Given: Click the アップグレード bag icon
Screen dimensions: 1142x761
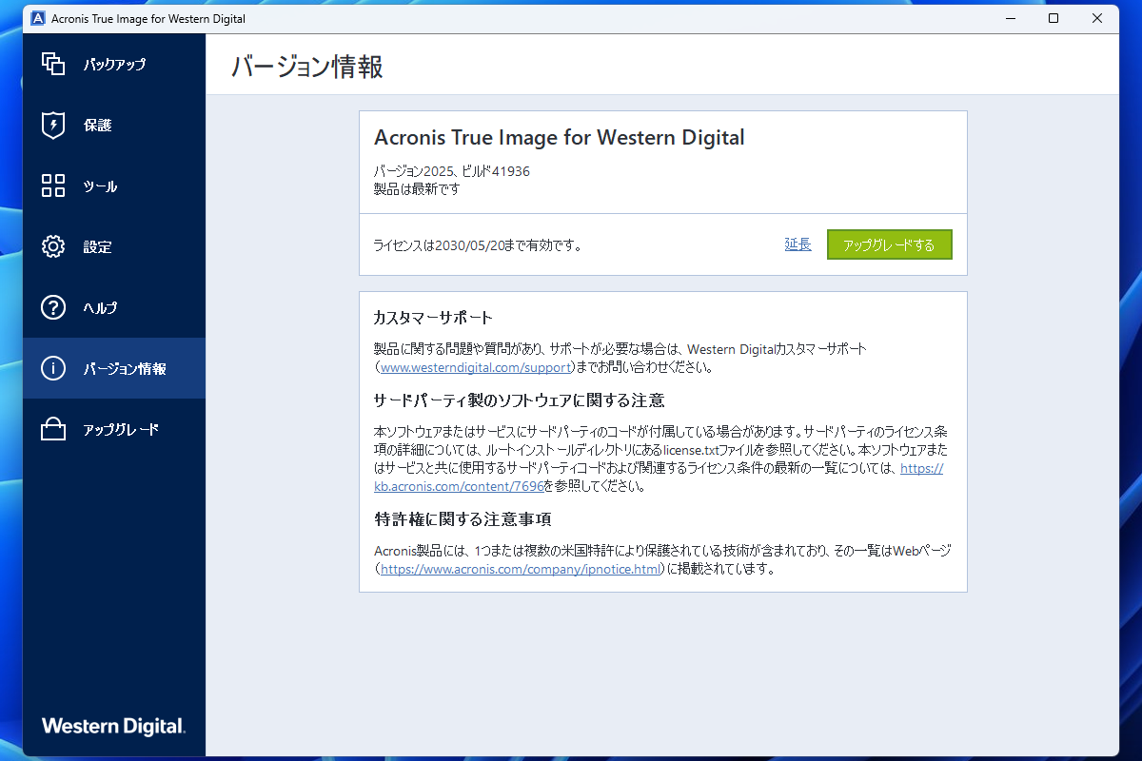Looking at the screenshot, I should point(53,429).
